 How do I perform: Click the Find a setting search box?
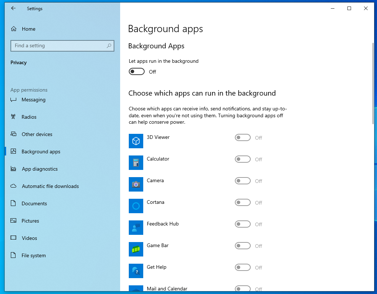tap(62, 46)
